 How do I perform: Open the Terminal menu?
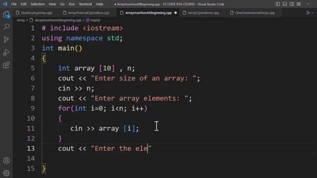pos(85,4)
